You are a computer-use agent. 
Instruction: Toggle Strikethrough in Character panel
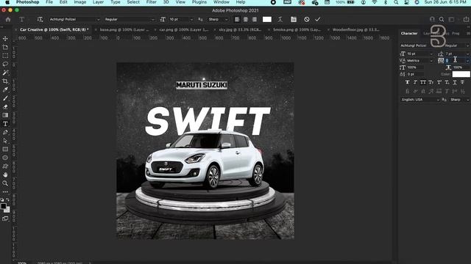pyautogui.click(x=462, y=82)
